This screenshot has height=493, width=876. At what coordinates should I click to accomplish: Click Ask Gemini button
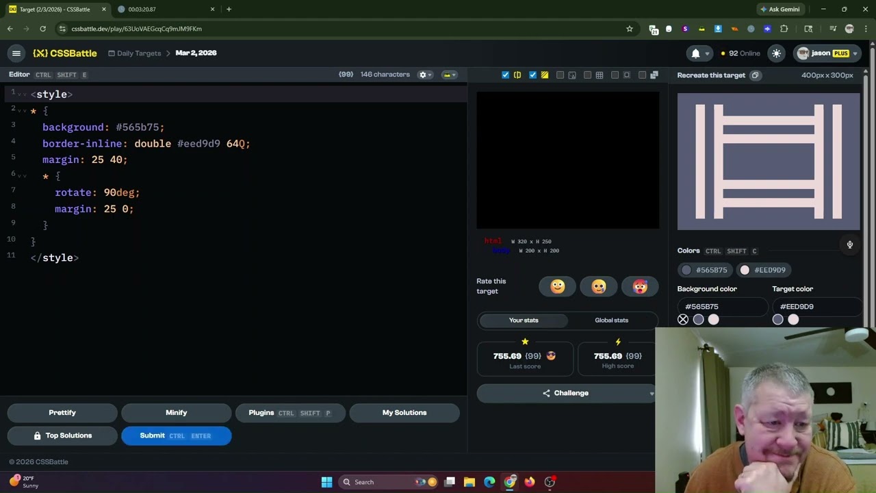point(780,10)
